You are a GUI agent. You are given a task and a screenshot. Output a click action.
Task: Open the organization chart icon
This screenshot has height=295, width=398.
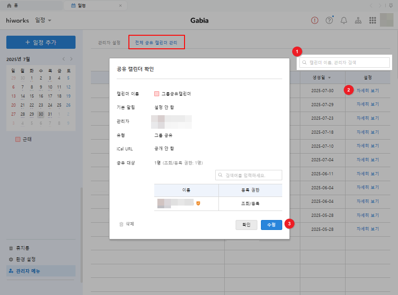[x=358, y=20]
